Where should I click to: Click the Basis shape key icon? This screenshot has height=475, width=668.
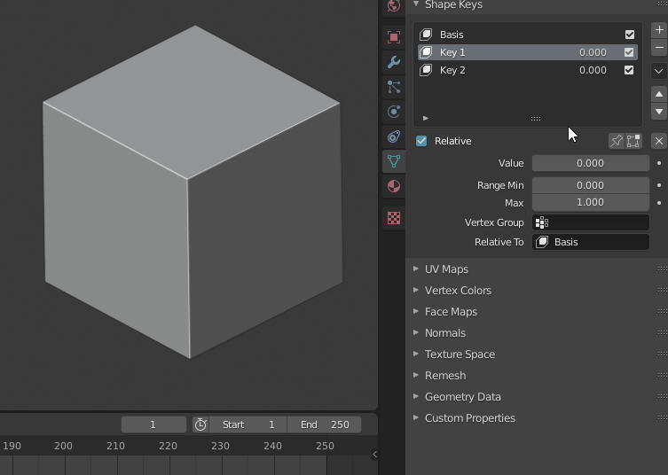pos(426,35)
